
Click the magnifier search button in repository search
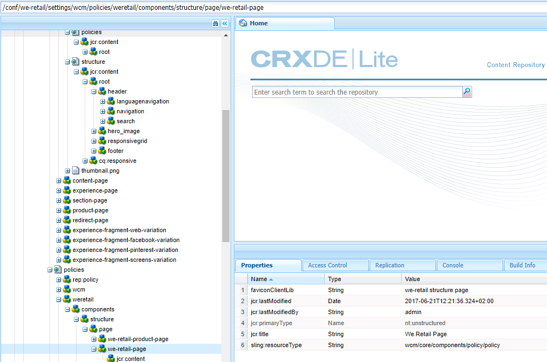[467, 92]
